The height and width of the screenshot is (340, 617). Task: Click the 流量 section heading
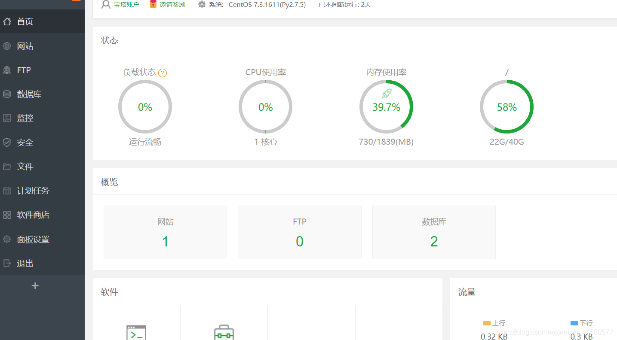coord(467,292)
